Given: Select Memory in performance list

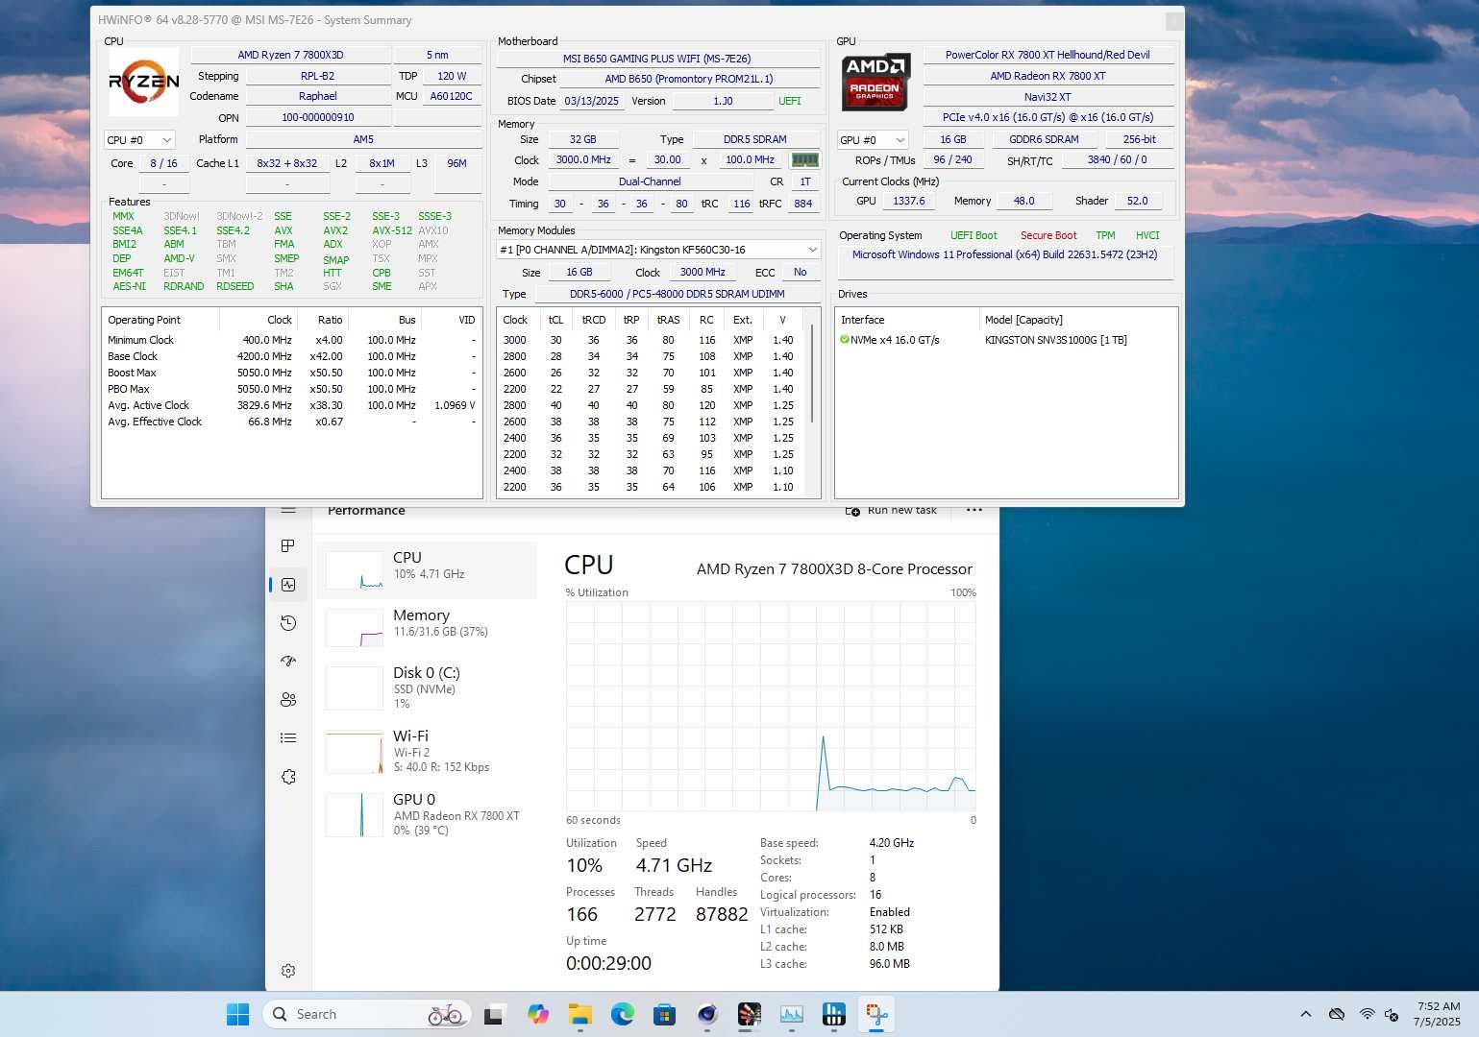Looking at the screenshot, I should (x=427, y=627).
